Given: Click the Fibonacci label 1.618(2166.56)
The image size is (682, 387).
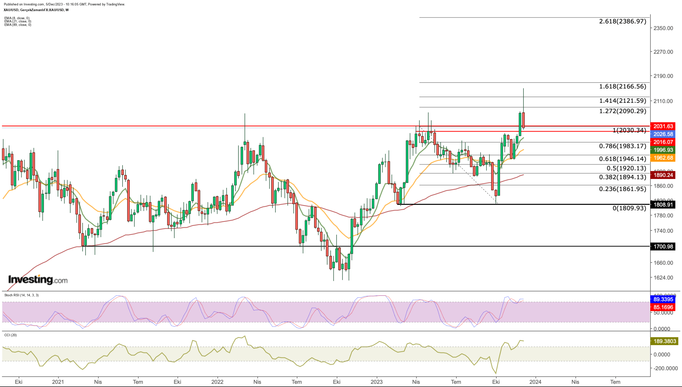Looking at the screenshot, I should (x=623, y=86).
